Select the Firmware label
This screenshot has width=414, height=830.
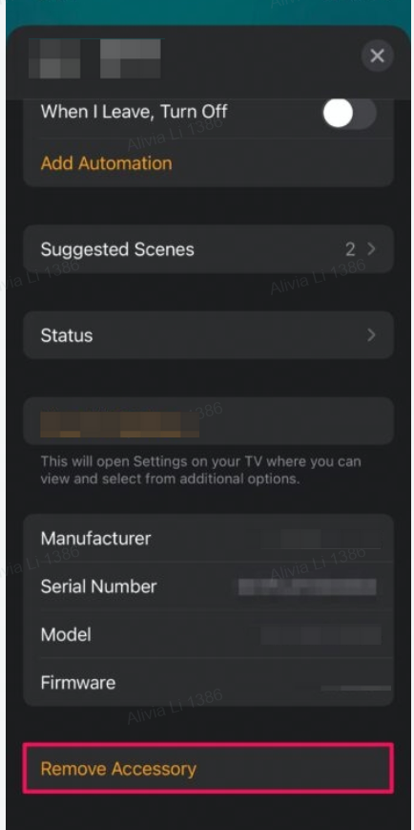click(x=77, y=683)
